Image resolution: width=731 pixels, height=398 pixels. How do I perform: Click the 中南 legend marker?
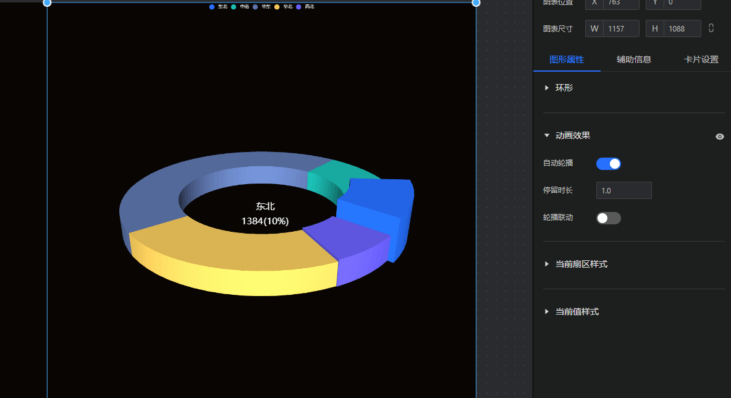coord(234,7)
